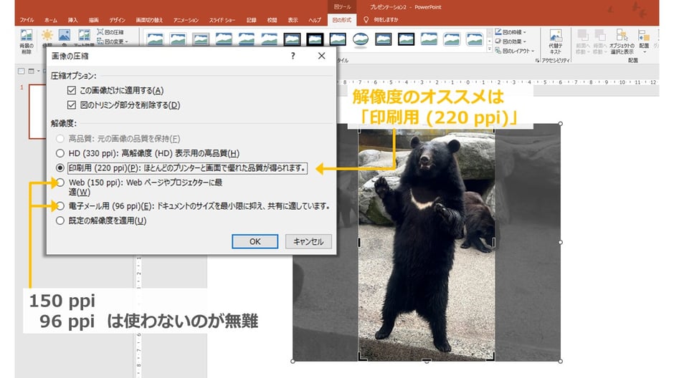Click the Compress Pictures (図の圧縮) icon
674x378 pixels.
(110, 31)
